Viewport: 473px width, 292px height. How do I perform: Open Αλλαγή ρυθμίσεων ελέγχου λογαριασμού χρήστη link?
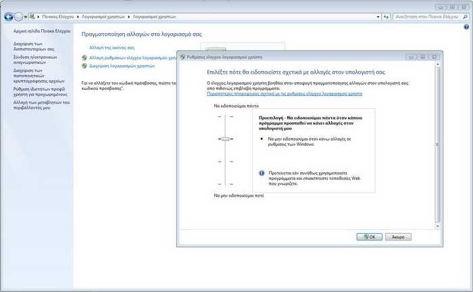[132, 57]
